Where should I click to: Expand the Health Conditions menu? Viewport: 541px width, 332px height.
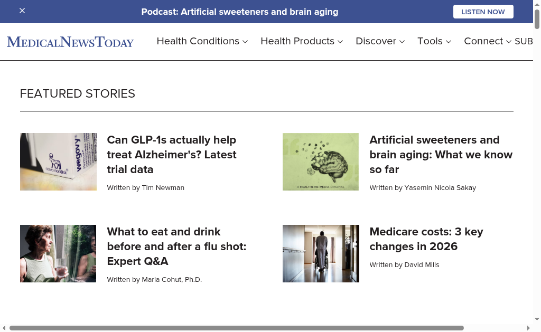pos(202,41)
